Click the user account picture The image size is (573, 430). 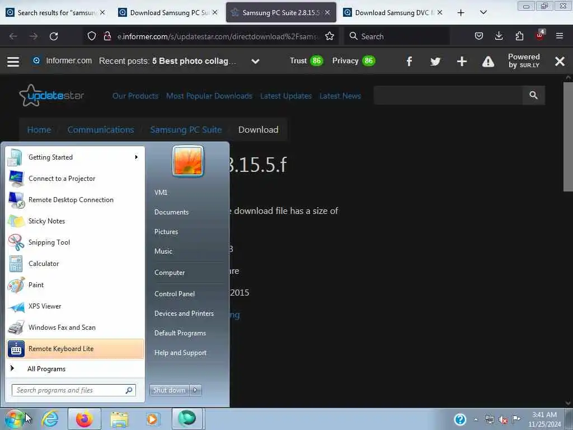point(188,161)
